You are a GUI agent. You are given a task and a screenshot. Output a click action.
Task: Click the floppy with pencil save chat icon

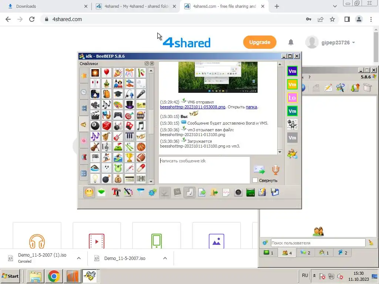(x=262, y=192)
